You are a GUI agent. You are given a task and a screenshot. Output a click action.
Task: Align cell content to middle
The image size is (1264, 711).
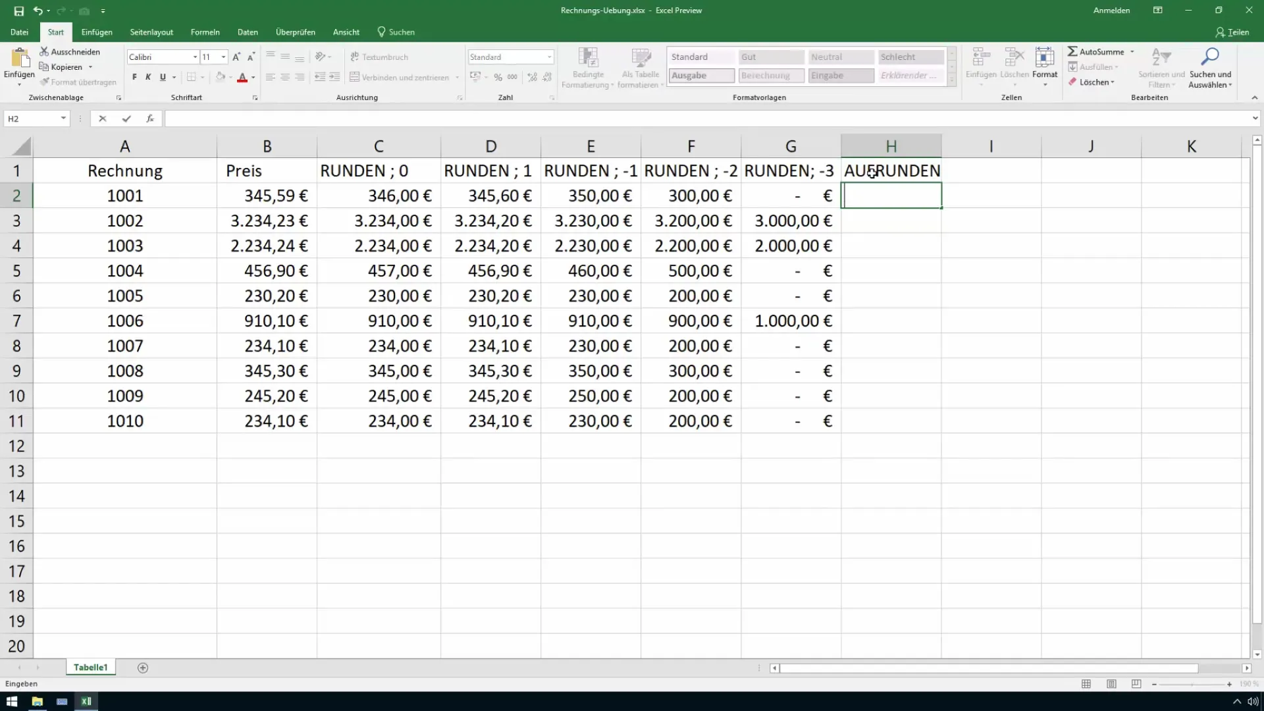click(285, 57)
